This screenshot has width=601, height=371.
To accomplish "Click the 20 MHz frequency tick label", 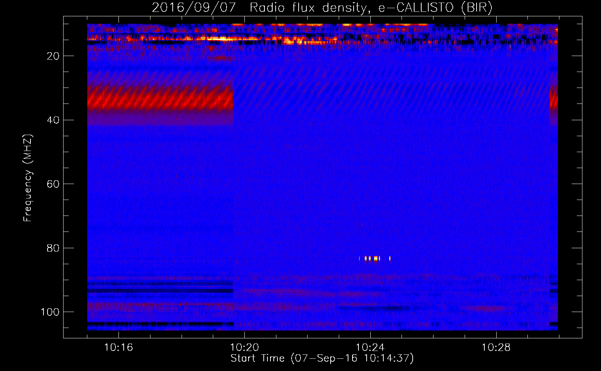I will [53, 56].
